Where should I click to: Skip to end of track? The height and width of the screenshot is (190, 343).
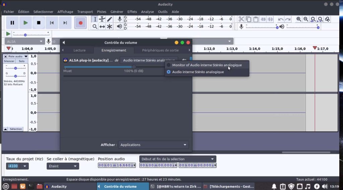pos(65,23)
